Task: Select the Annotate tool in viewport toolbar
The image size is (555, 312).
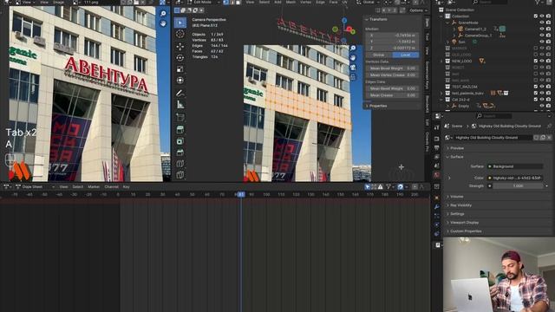Action: [180, 93]
